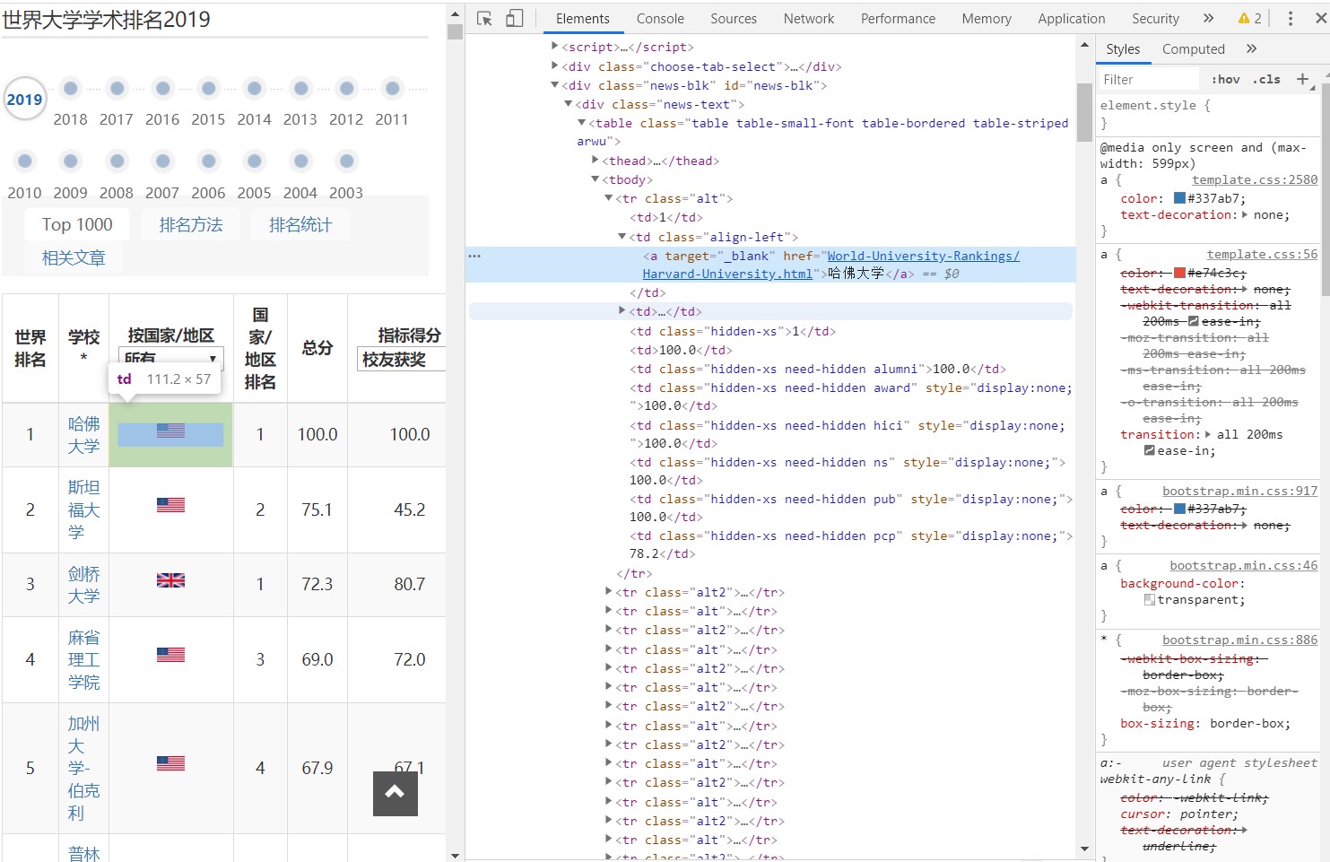Open the 排名统计 link
The width and height of the screenshot is (1330, 862).
point(300,224)
